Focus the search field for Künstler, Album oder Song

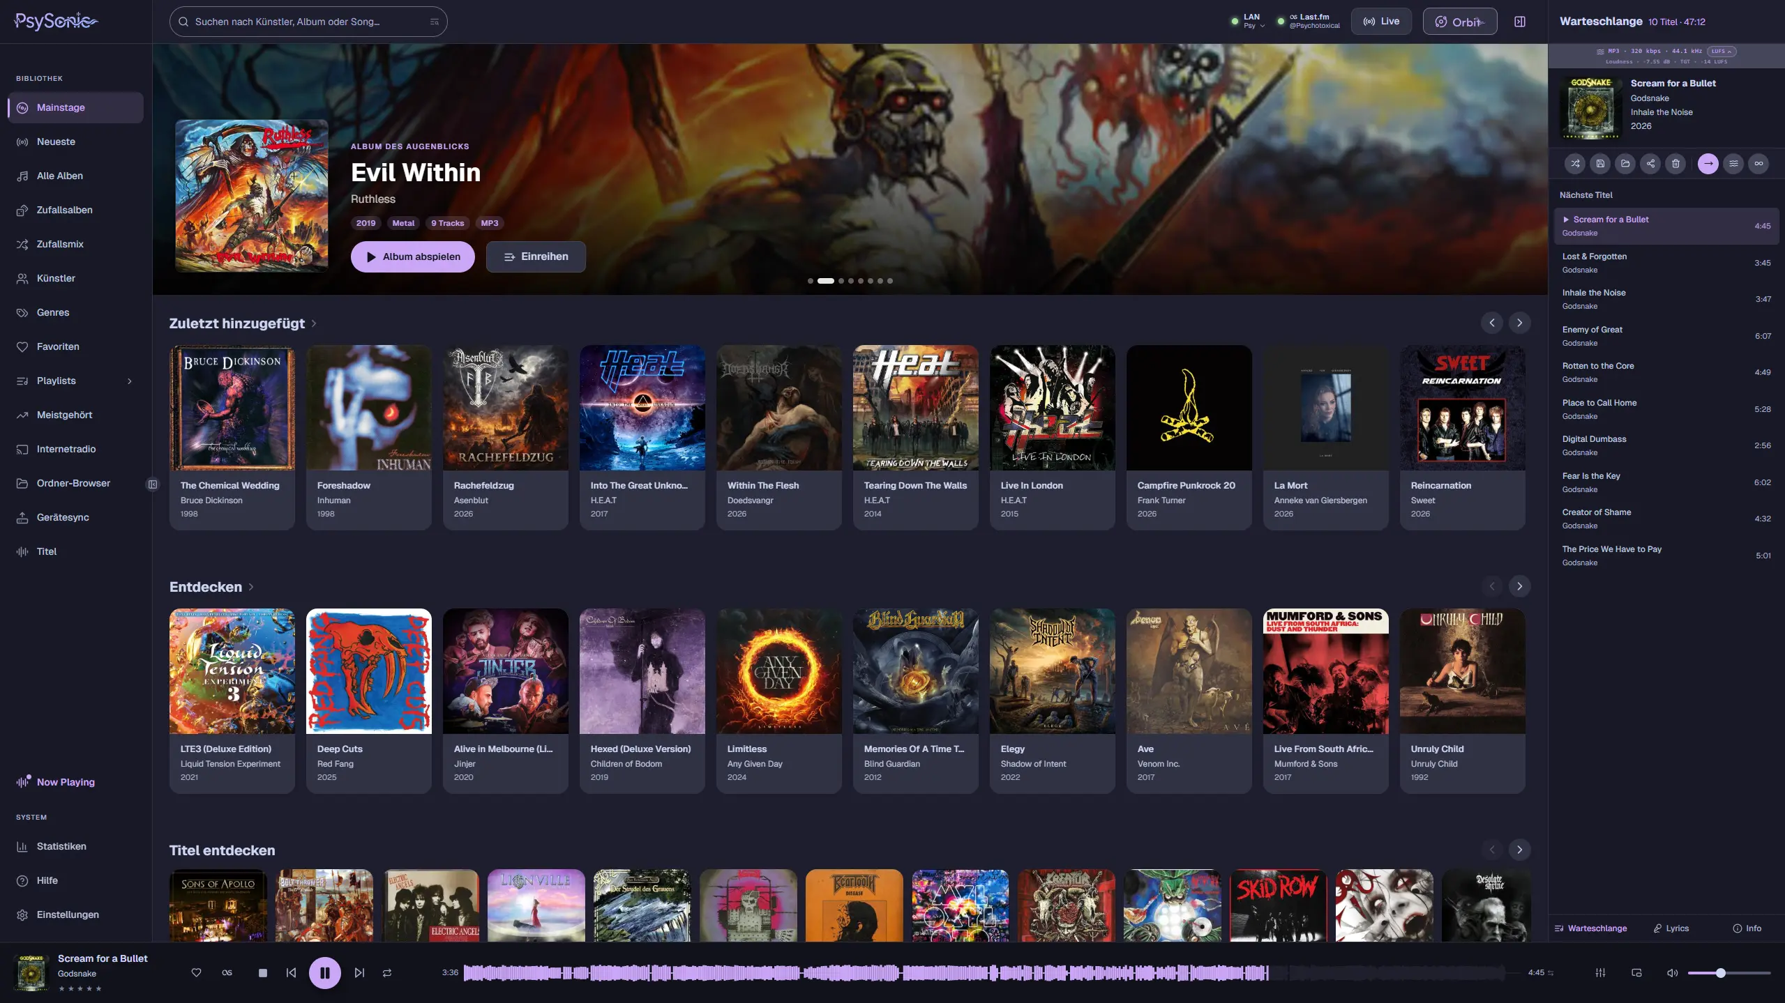click(308, 22)
